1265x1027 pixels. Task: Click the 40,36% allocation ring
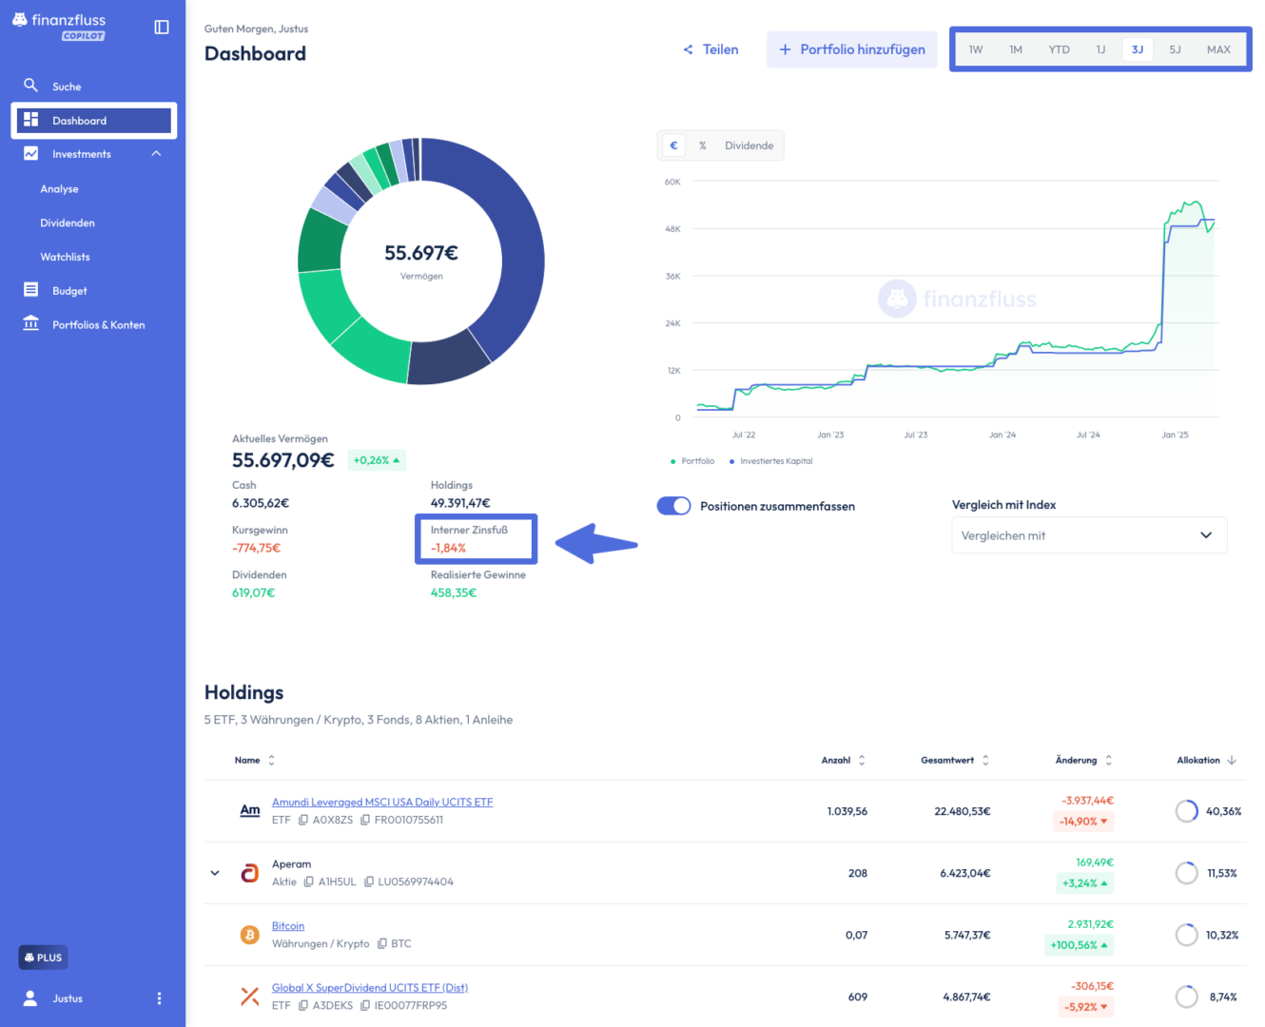click(x=1186, y=811)
